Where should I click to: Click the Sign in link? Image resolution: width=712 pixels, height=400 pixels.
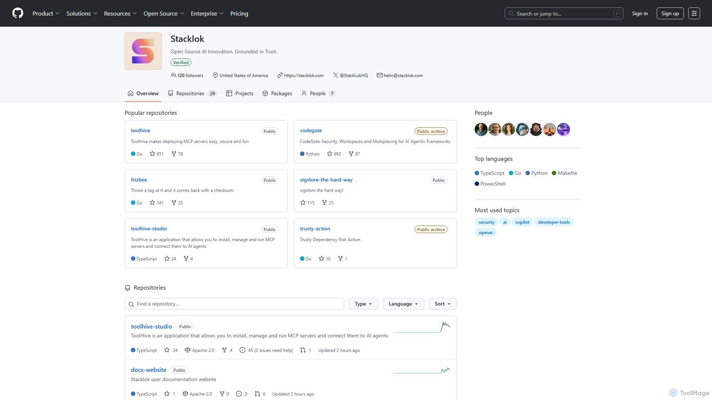(x=640, y=13)
